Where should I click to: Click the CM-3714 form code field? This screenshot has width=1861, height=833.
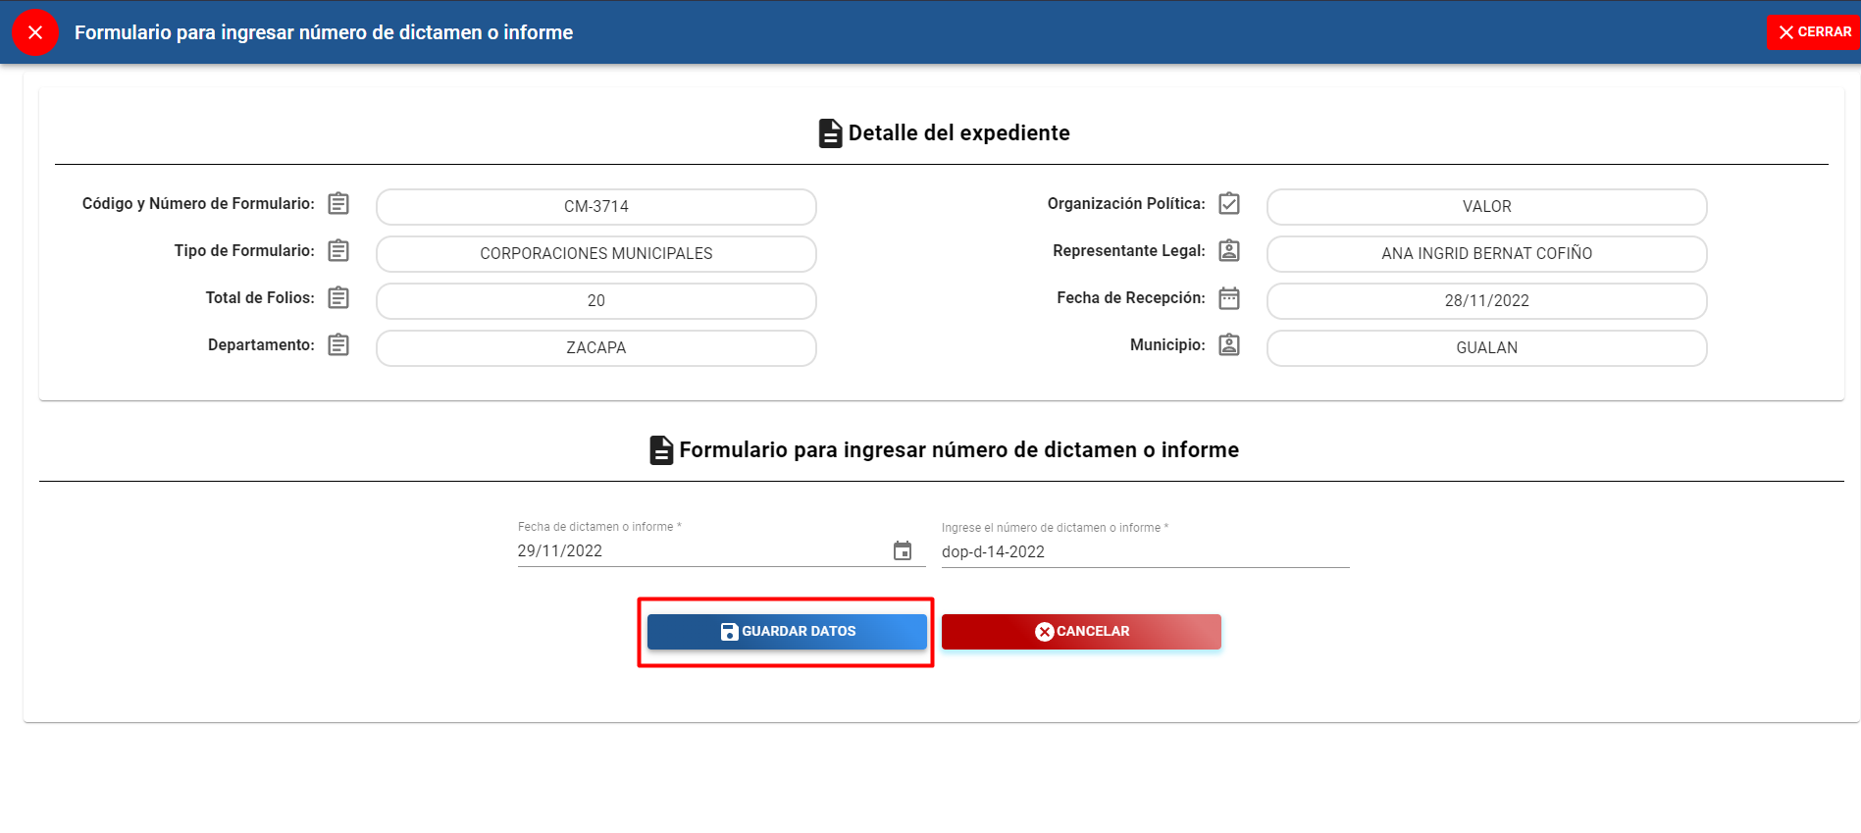coord(595,207)
